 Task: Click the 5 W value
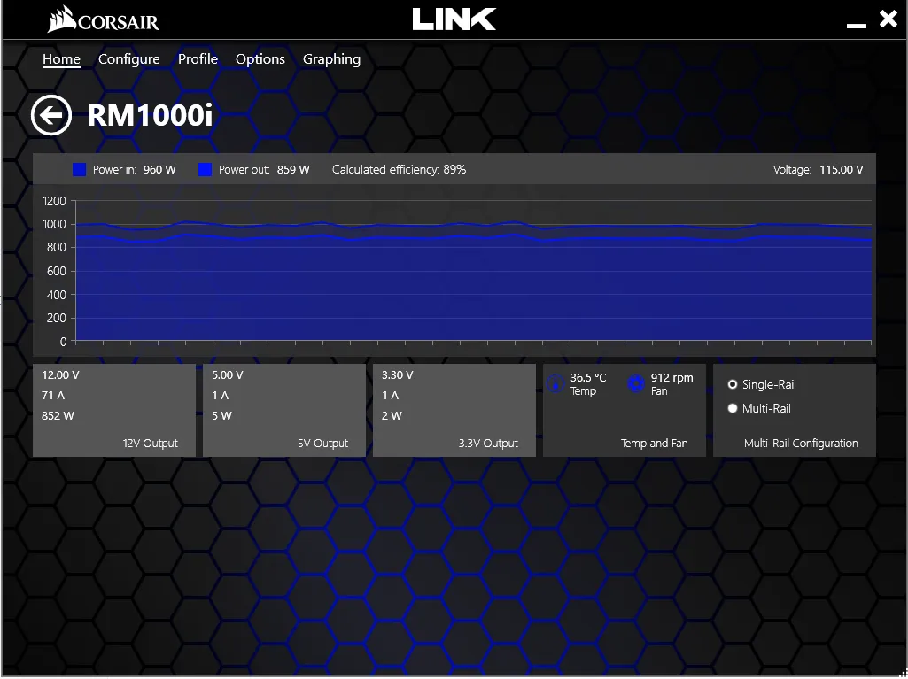221,415
